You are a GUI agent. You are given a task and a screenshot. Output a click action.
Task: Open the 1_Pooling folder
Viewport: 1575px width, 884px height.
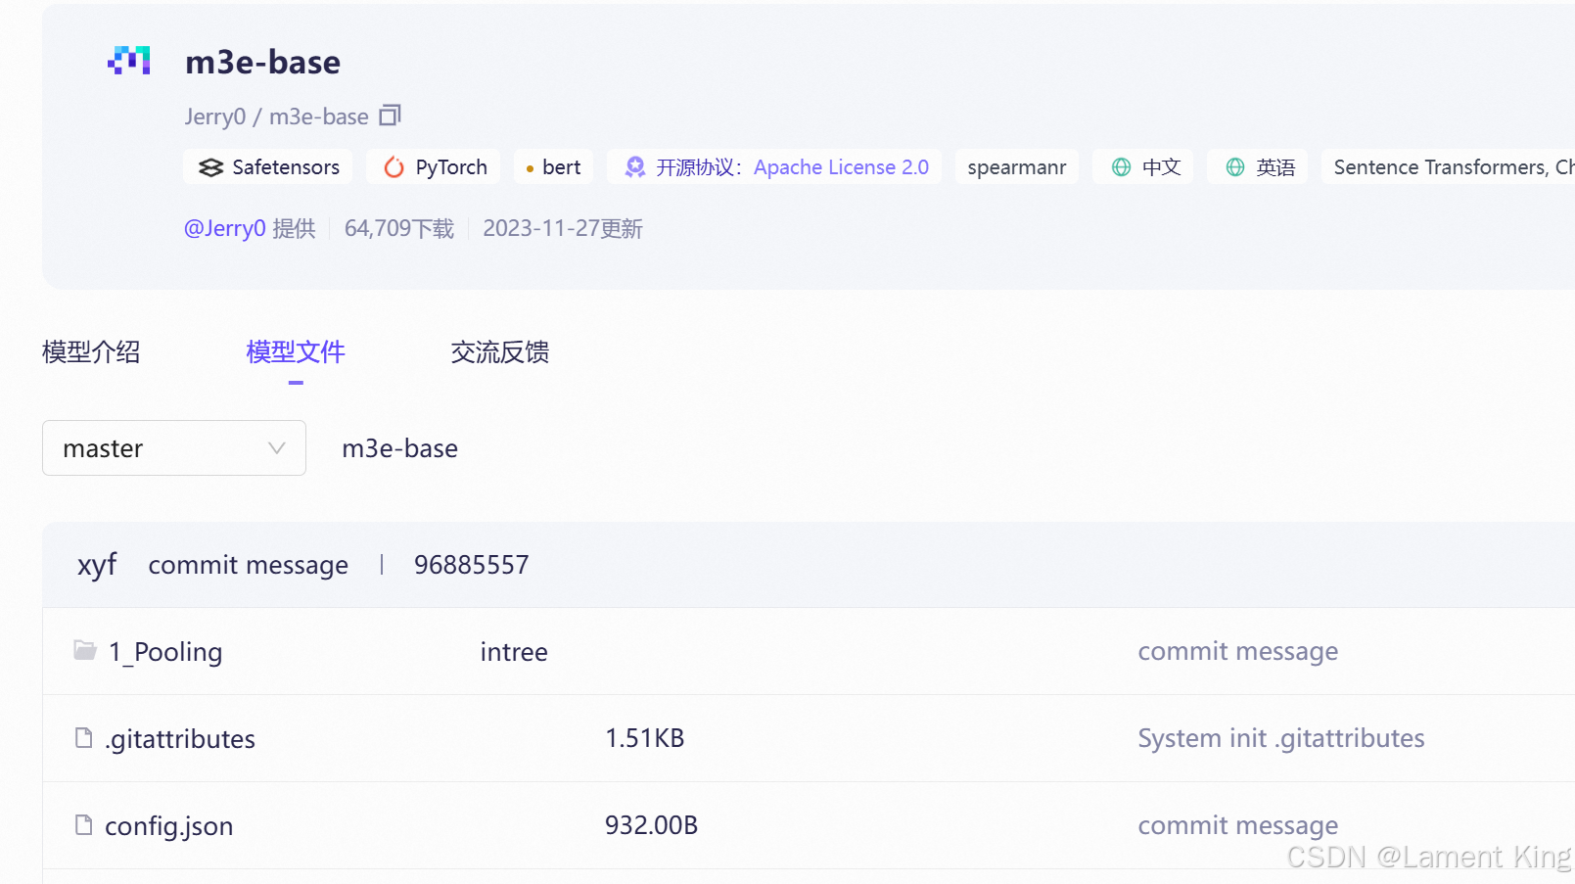[165, 651]
